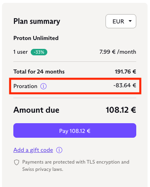The height and width of the screenshot is (187, 150).
Task: Click the green -33% discount badge
Action: (39, 52)
